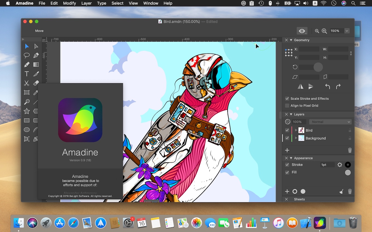Select the Pencil draw tool
The image size is (372, 232).
[27, 65]
